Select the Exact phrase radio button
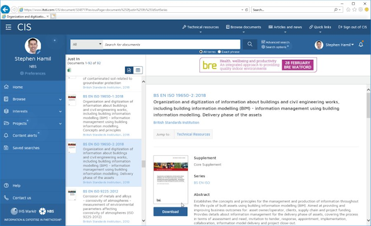Viewport: 371px width, 226px height. (219, 52)
